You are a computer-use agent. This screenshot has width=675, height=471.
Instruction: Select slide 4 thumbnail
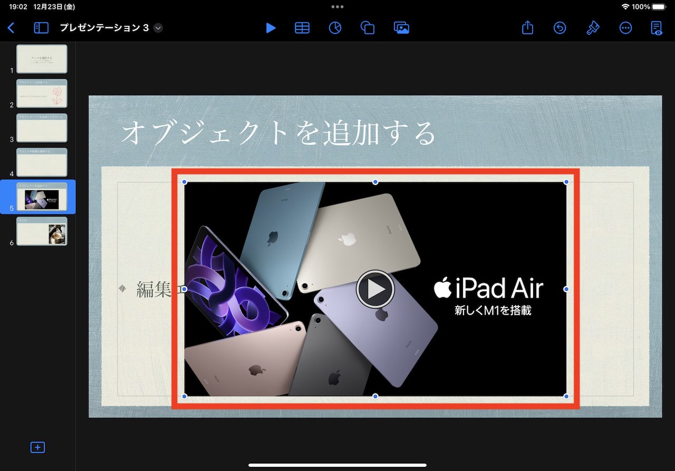pos(42,162)
